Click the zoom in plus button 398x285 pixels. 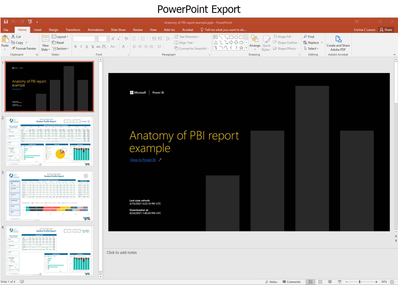tap(376, 282)
